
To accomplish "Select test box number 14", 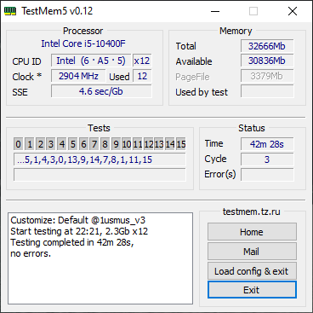I will point(170,144).
